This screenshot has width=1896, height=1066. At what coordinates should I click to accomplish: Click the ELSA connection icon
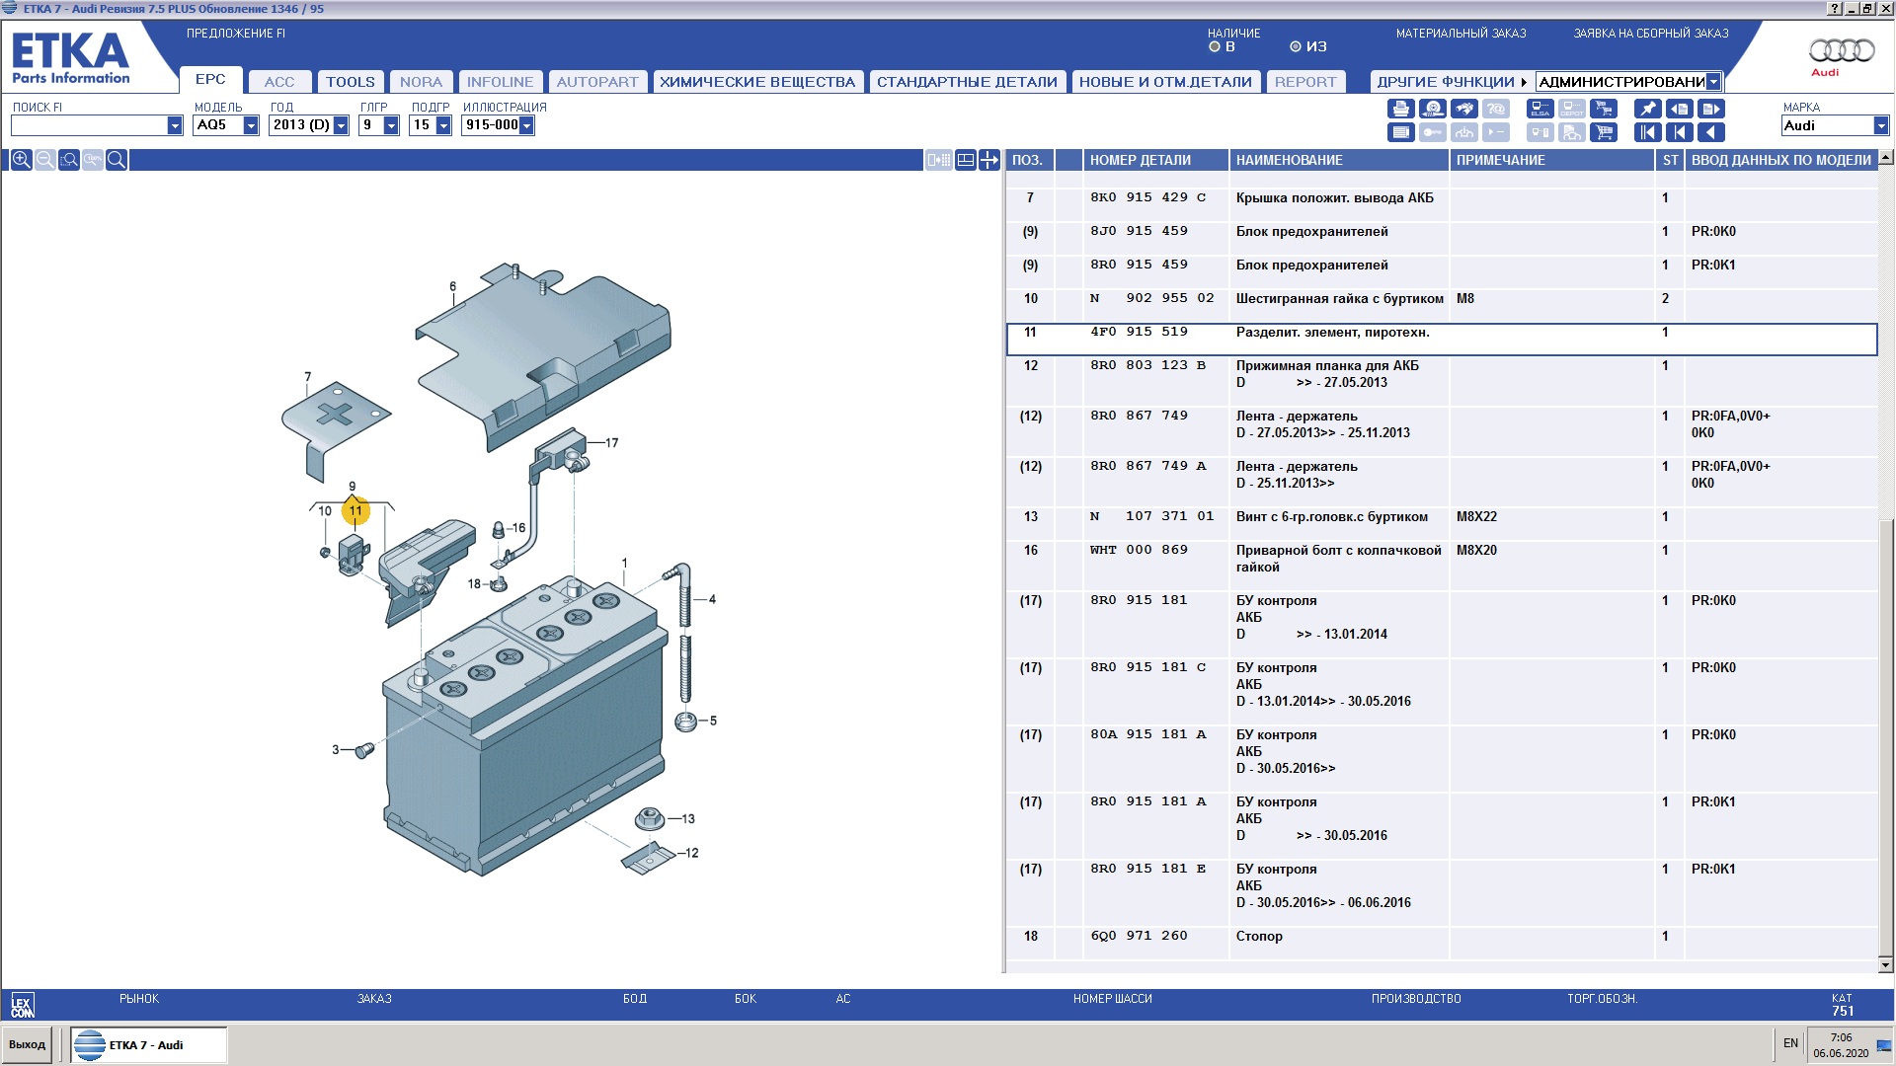pyautogui.click(x=1540, y=109)
